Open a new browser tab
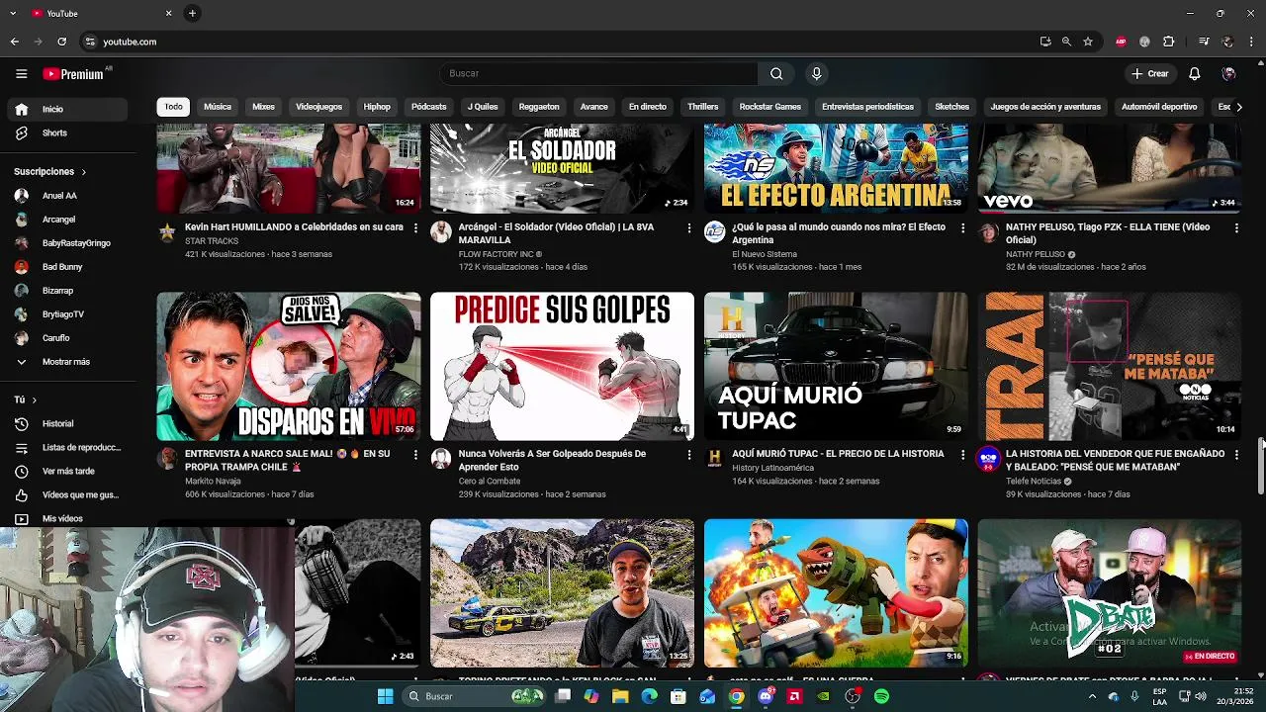The image size is (1266, 712). coord(192,13)
